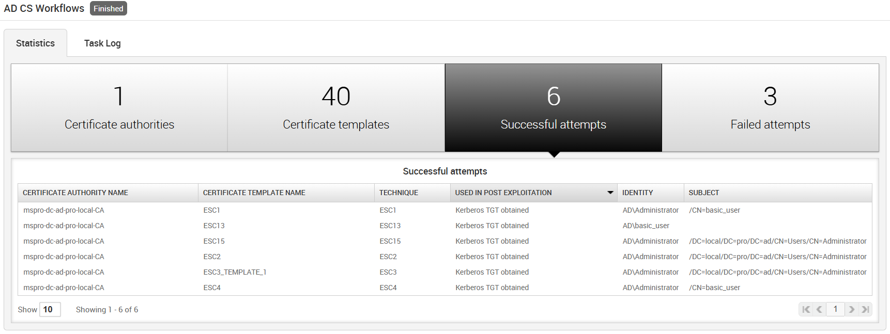The width and height of the screenshot is (890, 334).
Task: Select the Statistics tab
Action: [35, 43]
